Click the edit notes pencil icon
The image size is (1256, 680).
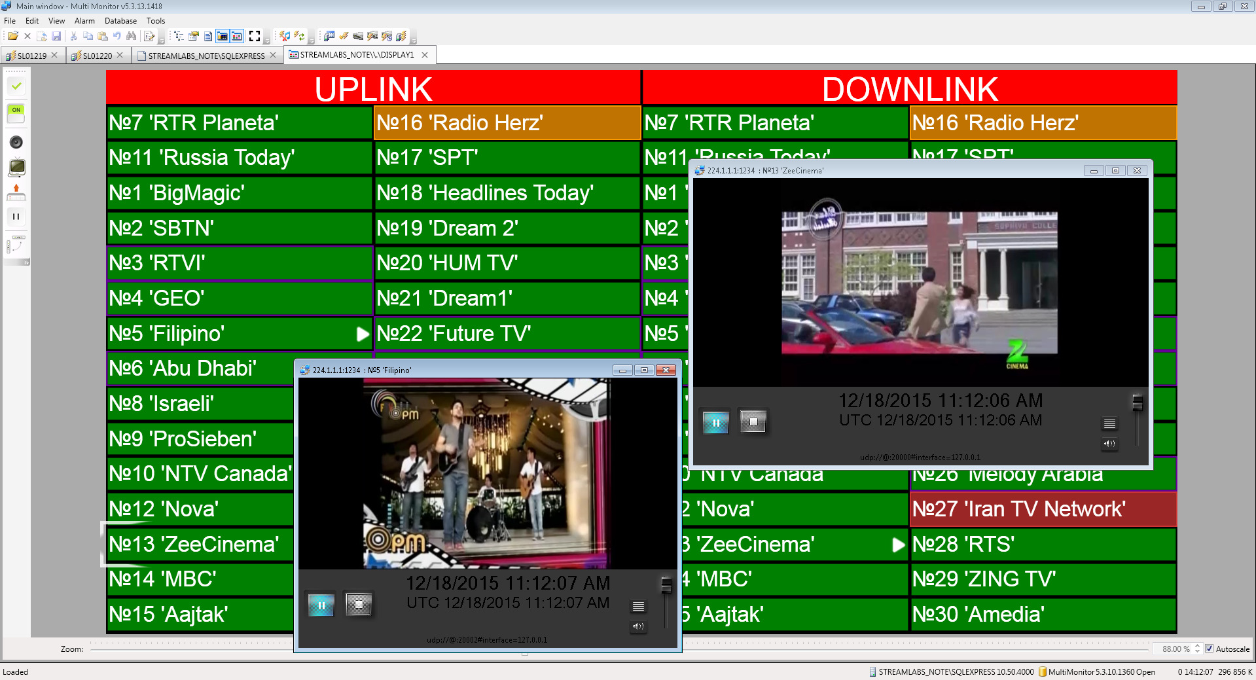149,36
